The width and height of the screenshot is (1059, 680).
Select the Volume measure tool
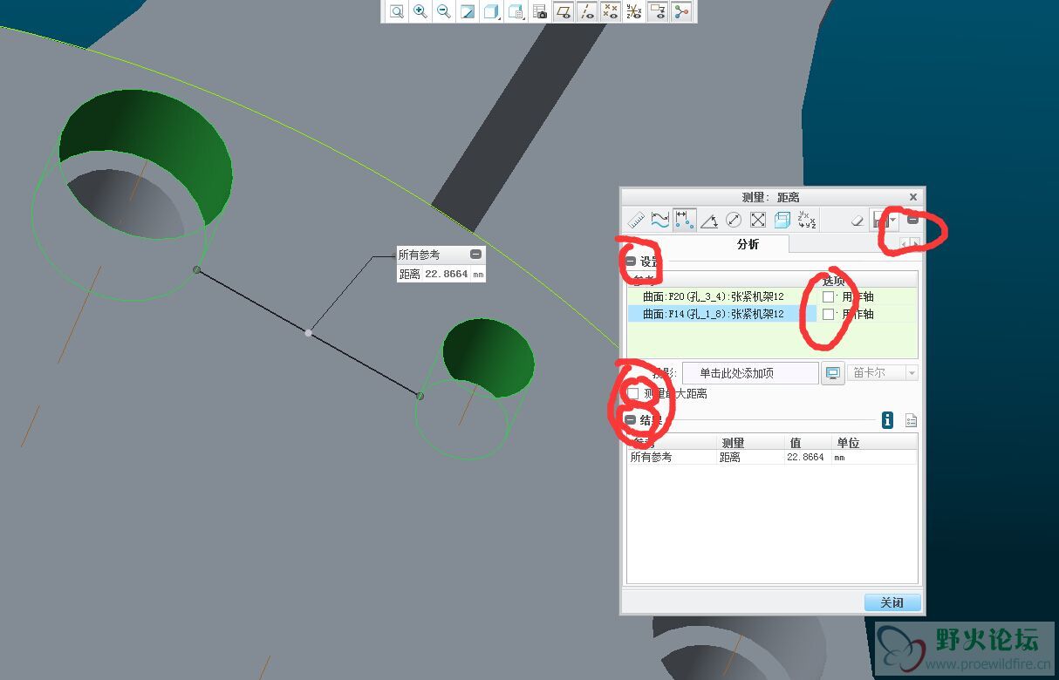(x=782, y=221)
